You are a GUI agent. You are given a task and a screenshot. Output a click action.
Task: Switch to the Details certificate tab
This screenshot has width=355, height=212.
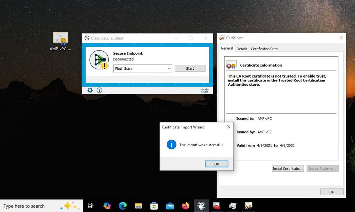242,49
